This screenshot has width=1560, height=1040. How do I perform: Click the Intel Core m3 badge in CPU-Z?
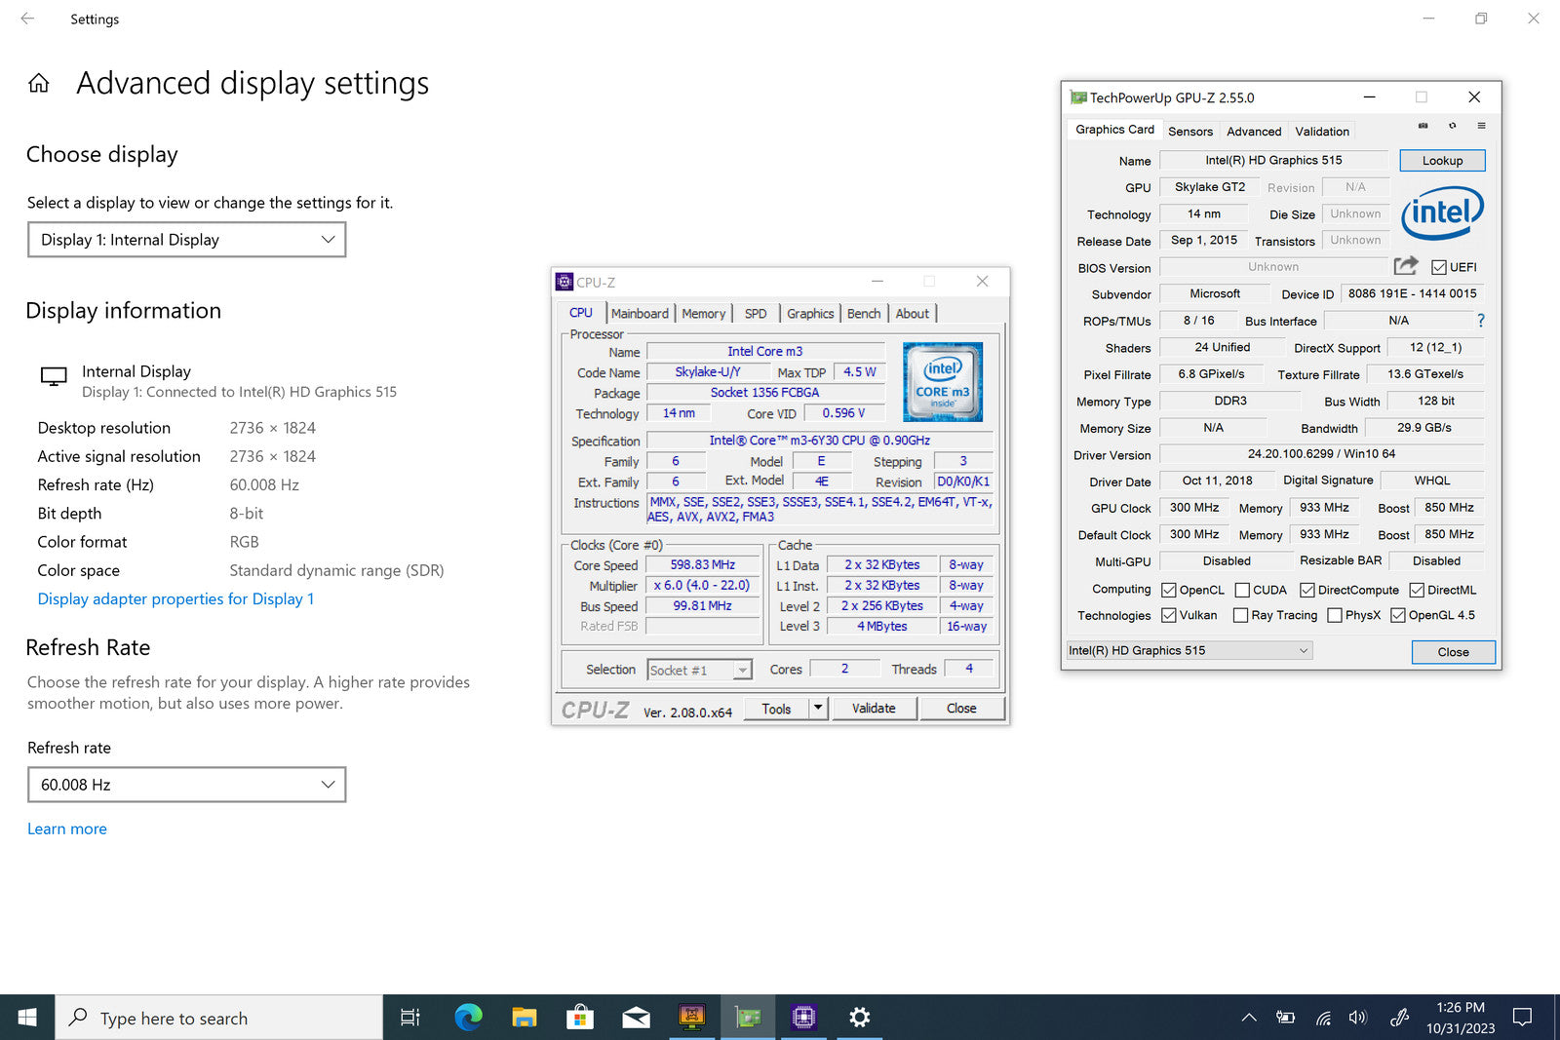(x=942, y=382)
